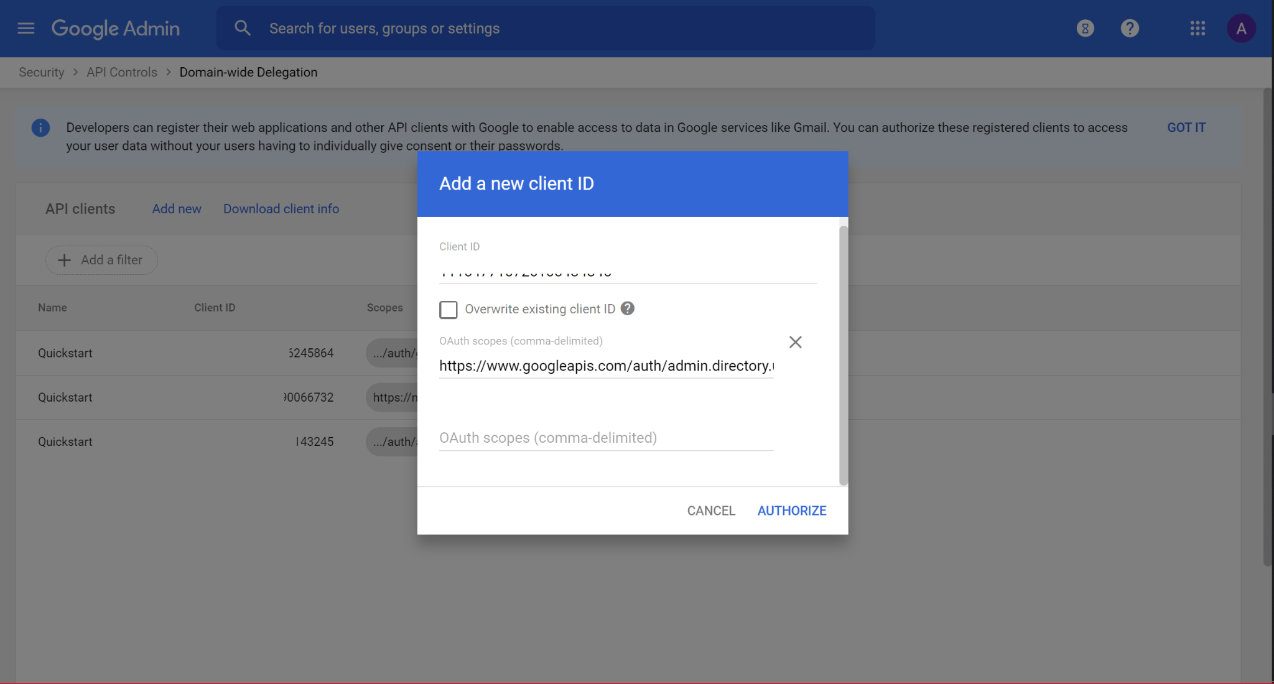Image resolution: width=1274 pixels, height=684 pixels.
Task: Toggle Overwrite existing client ID checkbox
Action: [x=448, y=309]
